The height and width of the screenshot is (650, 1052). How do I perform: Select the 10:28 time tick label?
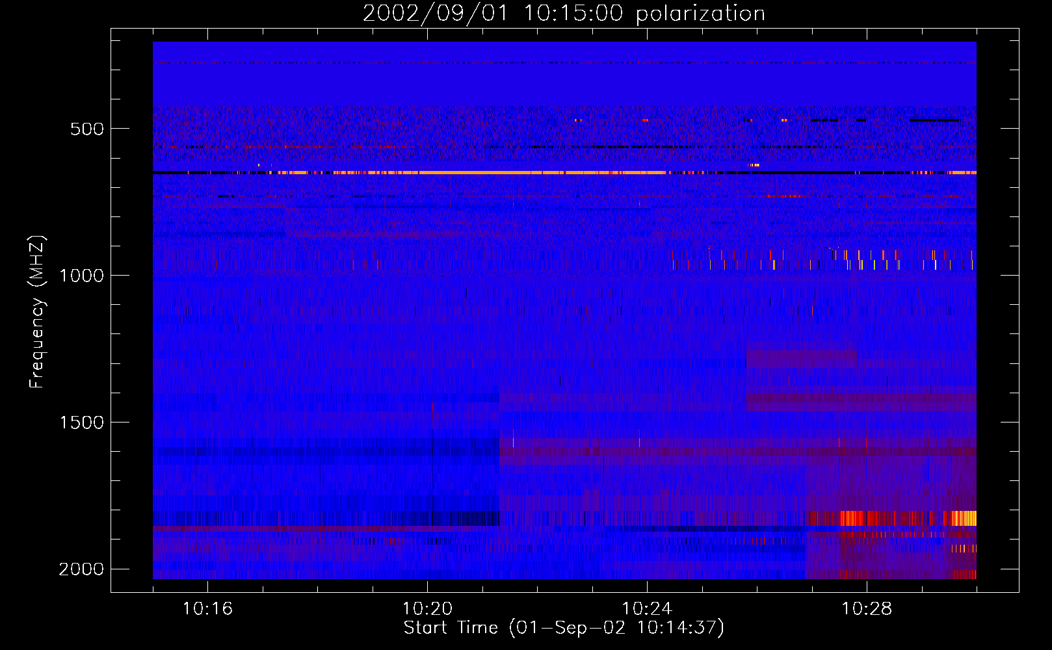pos(867,609)
